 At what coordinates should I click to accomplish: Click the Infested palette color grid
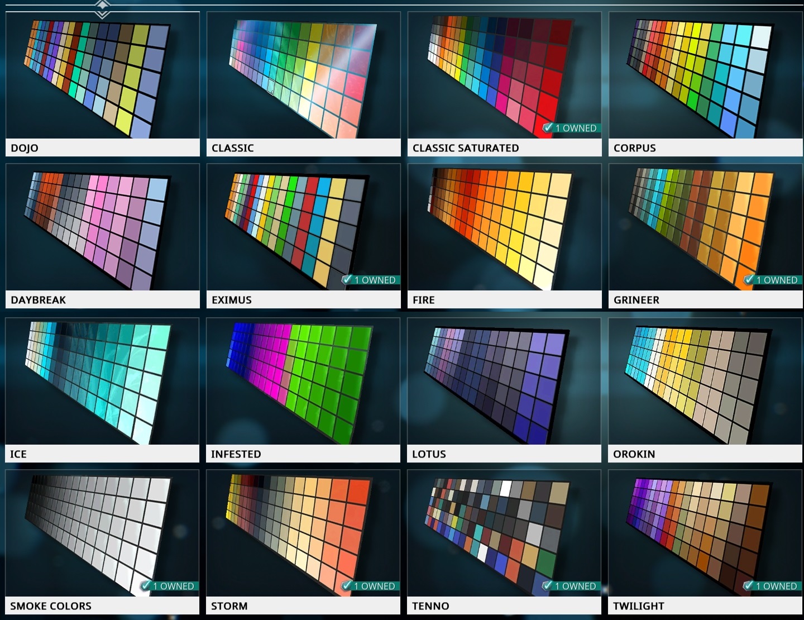[x=304, y=381]
